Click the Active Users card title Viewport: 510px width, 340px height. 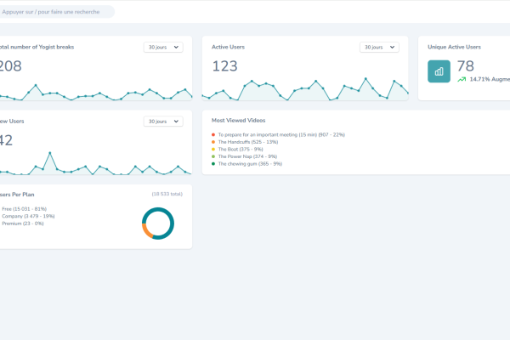click(228, 47)
